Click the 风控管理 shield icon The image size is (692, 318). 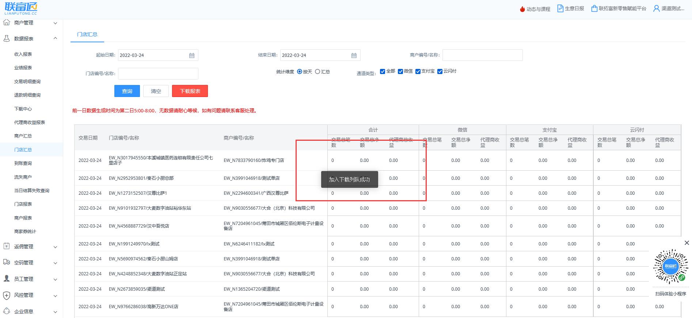[x=6, y=295]
